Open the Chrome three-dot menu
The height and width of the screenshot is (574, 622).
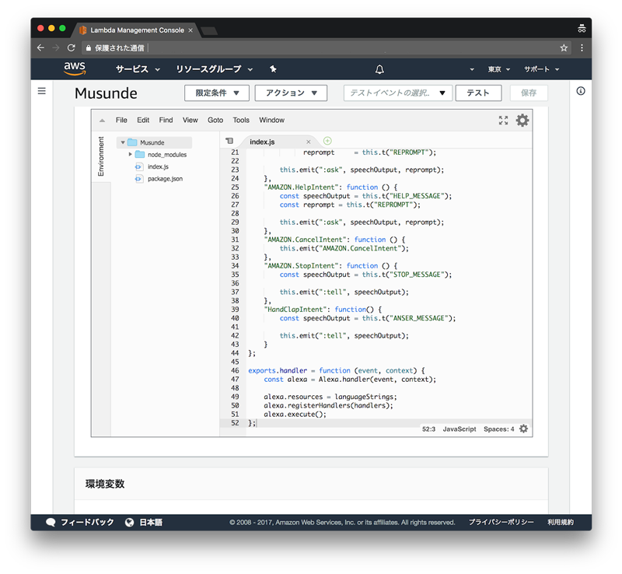coord(582,48)
